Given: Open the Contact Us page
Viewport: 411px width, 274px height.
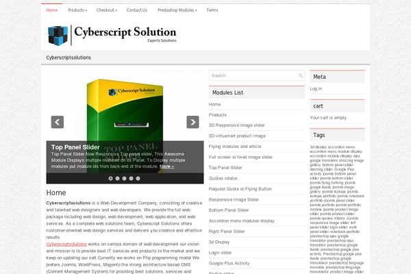Looking at the screenshot, I should click(137, 10).
